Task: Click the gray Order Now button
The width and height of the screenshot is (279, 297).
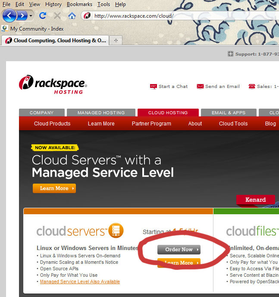Action: (179, 250)
